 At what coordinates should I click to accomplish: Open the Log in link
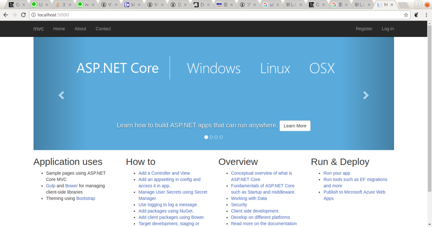tap(388, 29)
